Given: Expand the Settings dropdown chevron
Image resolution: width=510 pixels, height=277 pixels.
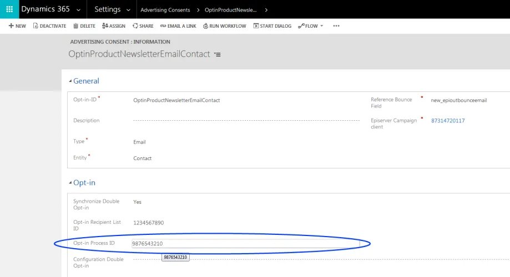Looking at the screenshot, I should tap(128, 10).
